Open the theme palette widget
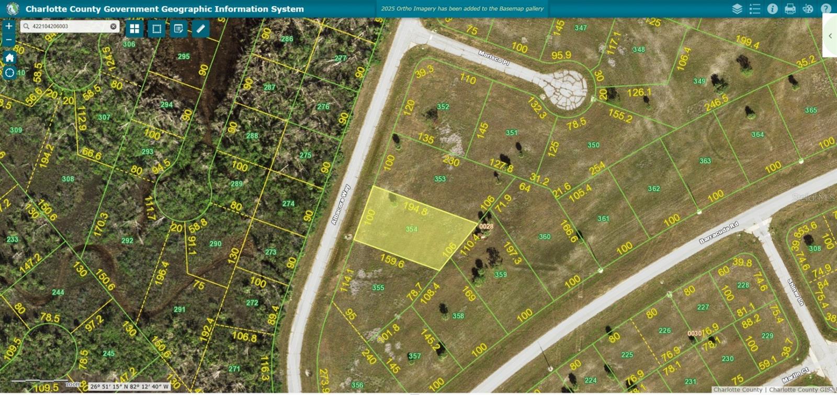The image size is (837, 395). (x=808, y=9)
